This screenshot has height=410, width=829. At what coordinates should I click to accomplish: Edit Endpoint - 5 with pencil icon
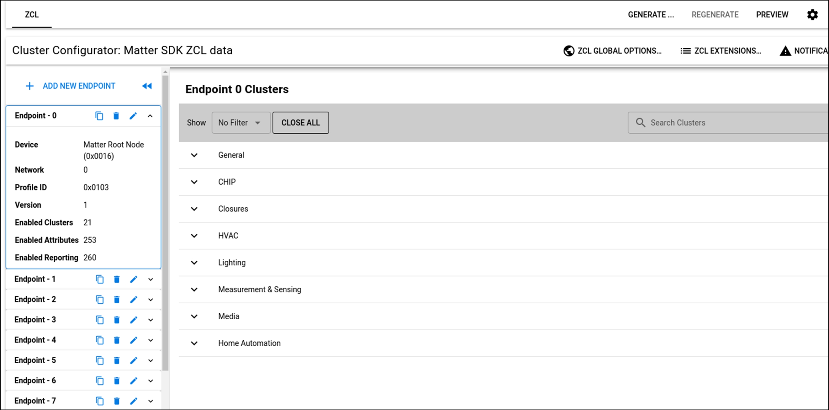coord(134,360)
